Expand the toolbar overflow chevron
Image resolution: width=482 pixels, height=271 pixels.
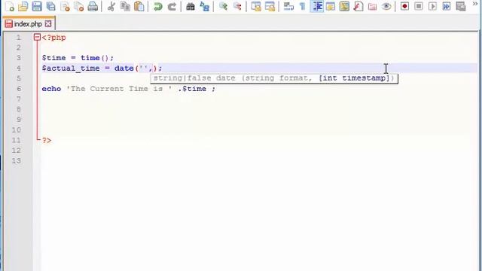475,5
